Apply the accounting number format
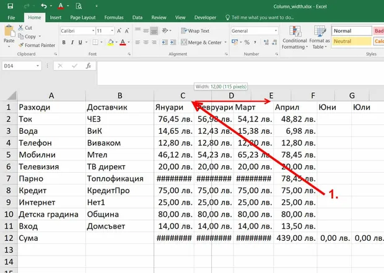 [x=235, y=42]
